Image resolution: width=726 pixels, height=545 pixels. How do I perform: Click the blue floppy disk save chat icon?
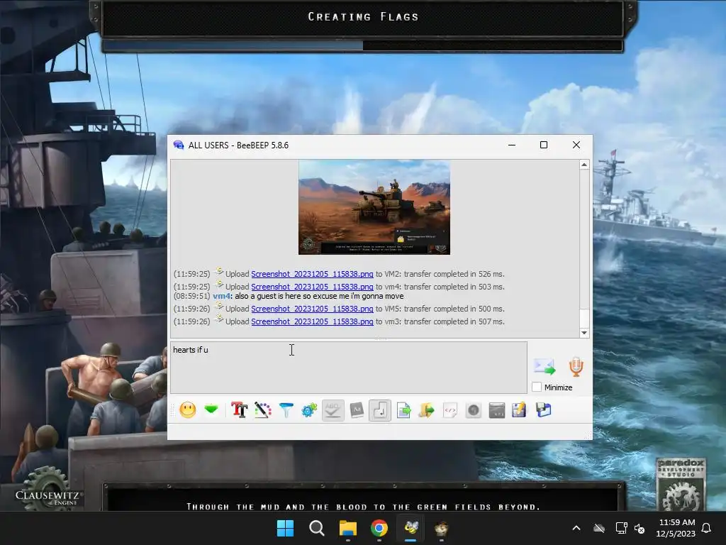click(x=543, y=410)
